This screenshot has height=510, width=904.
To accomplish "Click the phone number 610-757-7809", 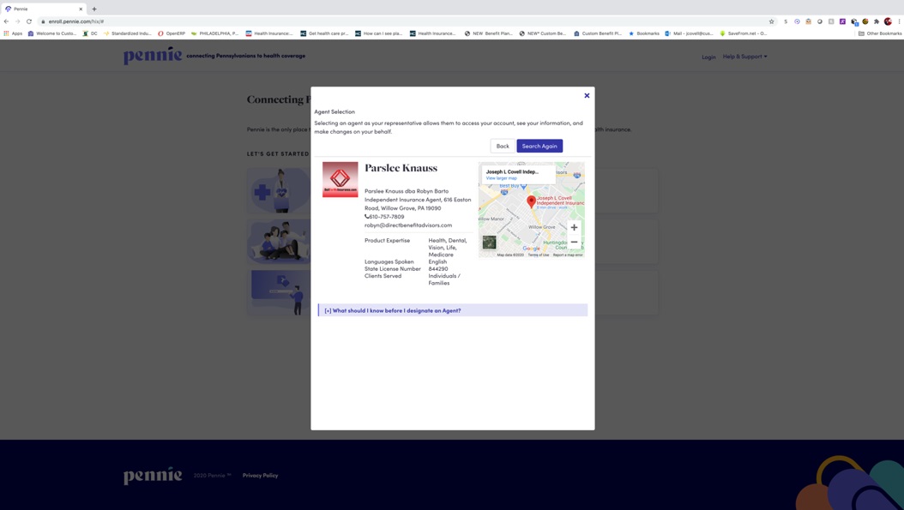I will pyautogui.click(x=386, y=217).
